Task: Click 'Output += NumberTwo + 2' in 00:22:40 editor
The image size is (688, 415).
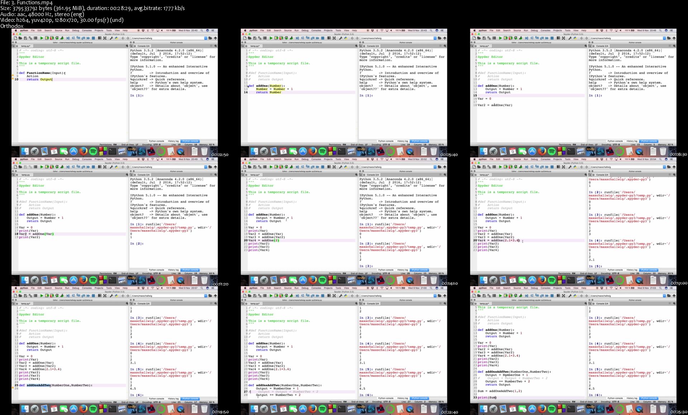Action: (x=278, y=395)
